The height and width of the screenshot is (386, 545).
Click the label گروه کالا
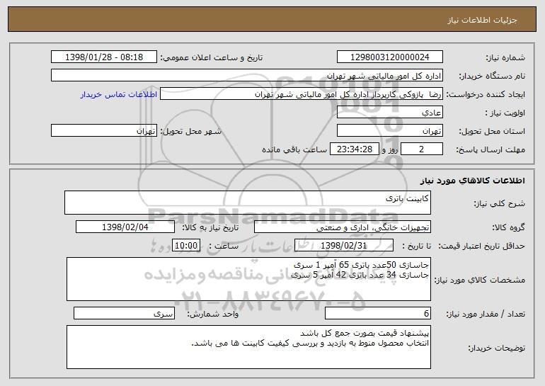508,228
